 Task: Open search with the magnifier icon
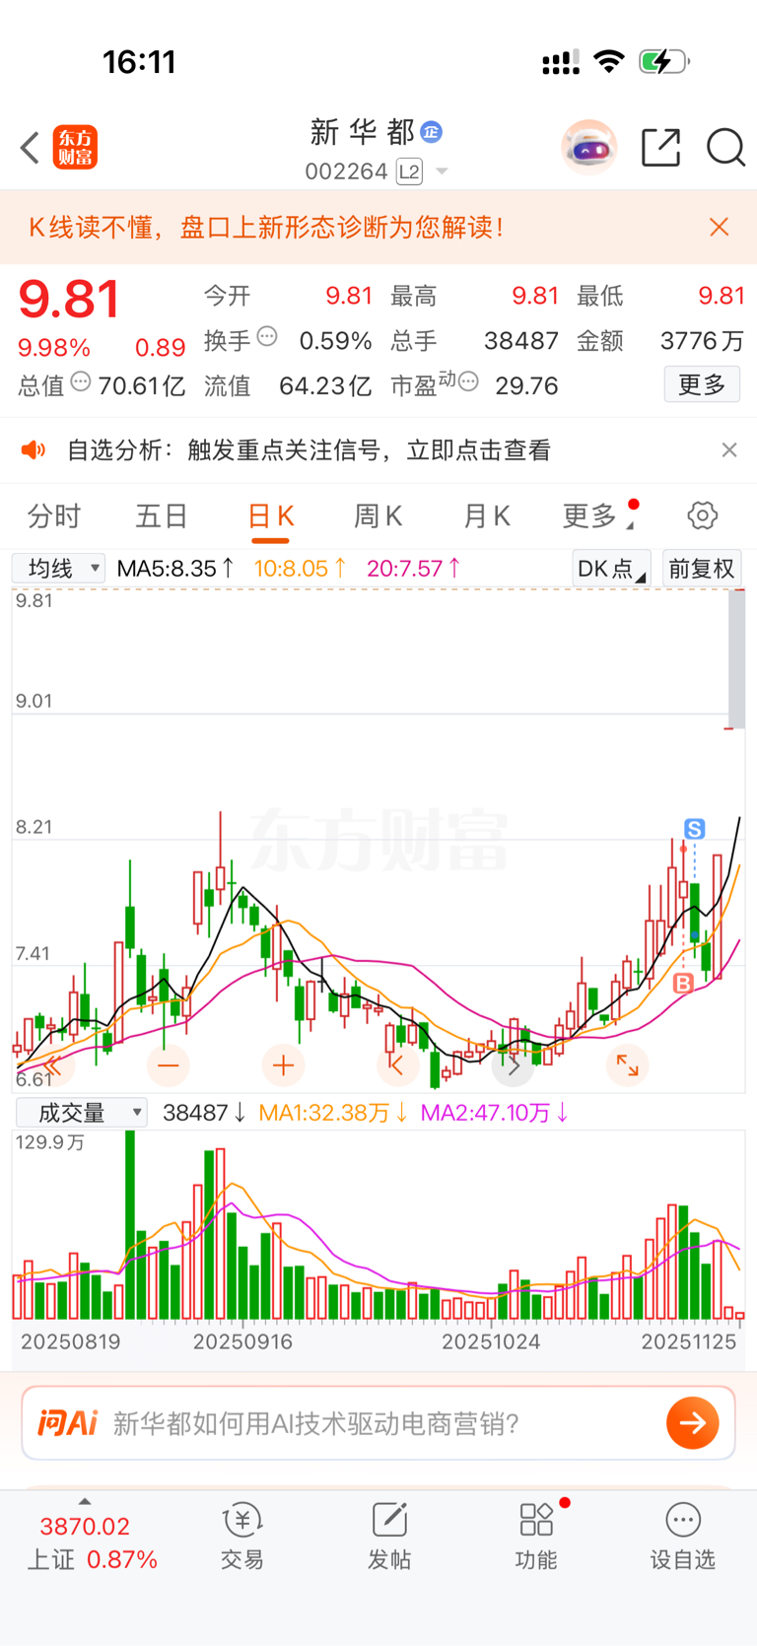[x=726, y=148]
